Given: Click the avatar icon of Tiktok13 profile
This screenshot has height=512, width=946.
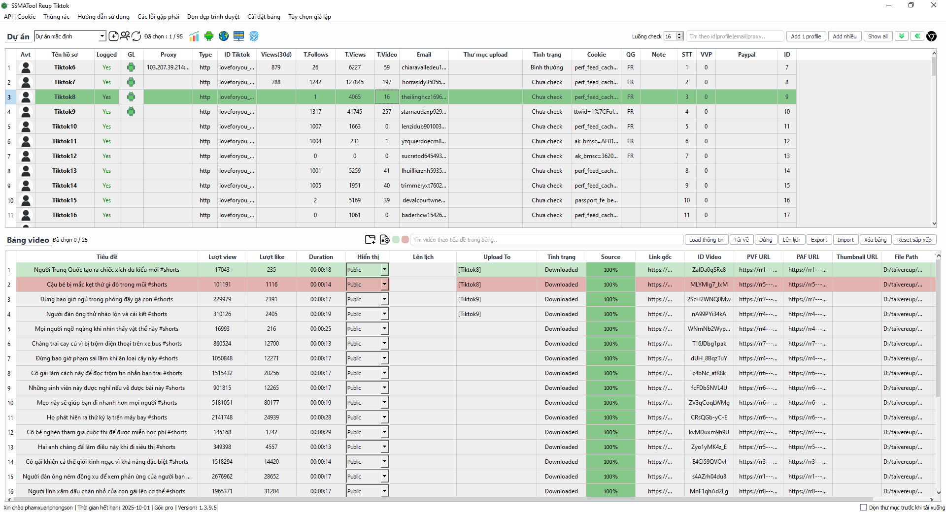Looking at the screenshot, I should tap(26, 171).
